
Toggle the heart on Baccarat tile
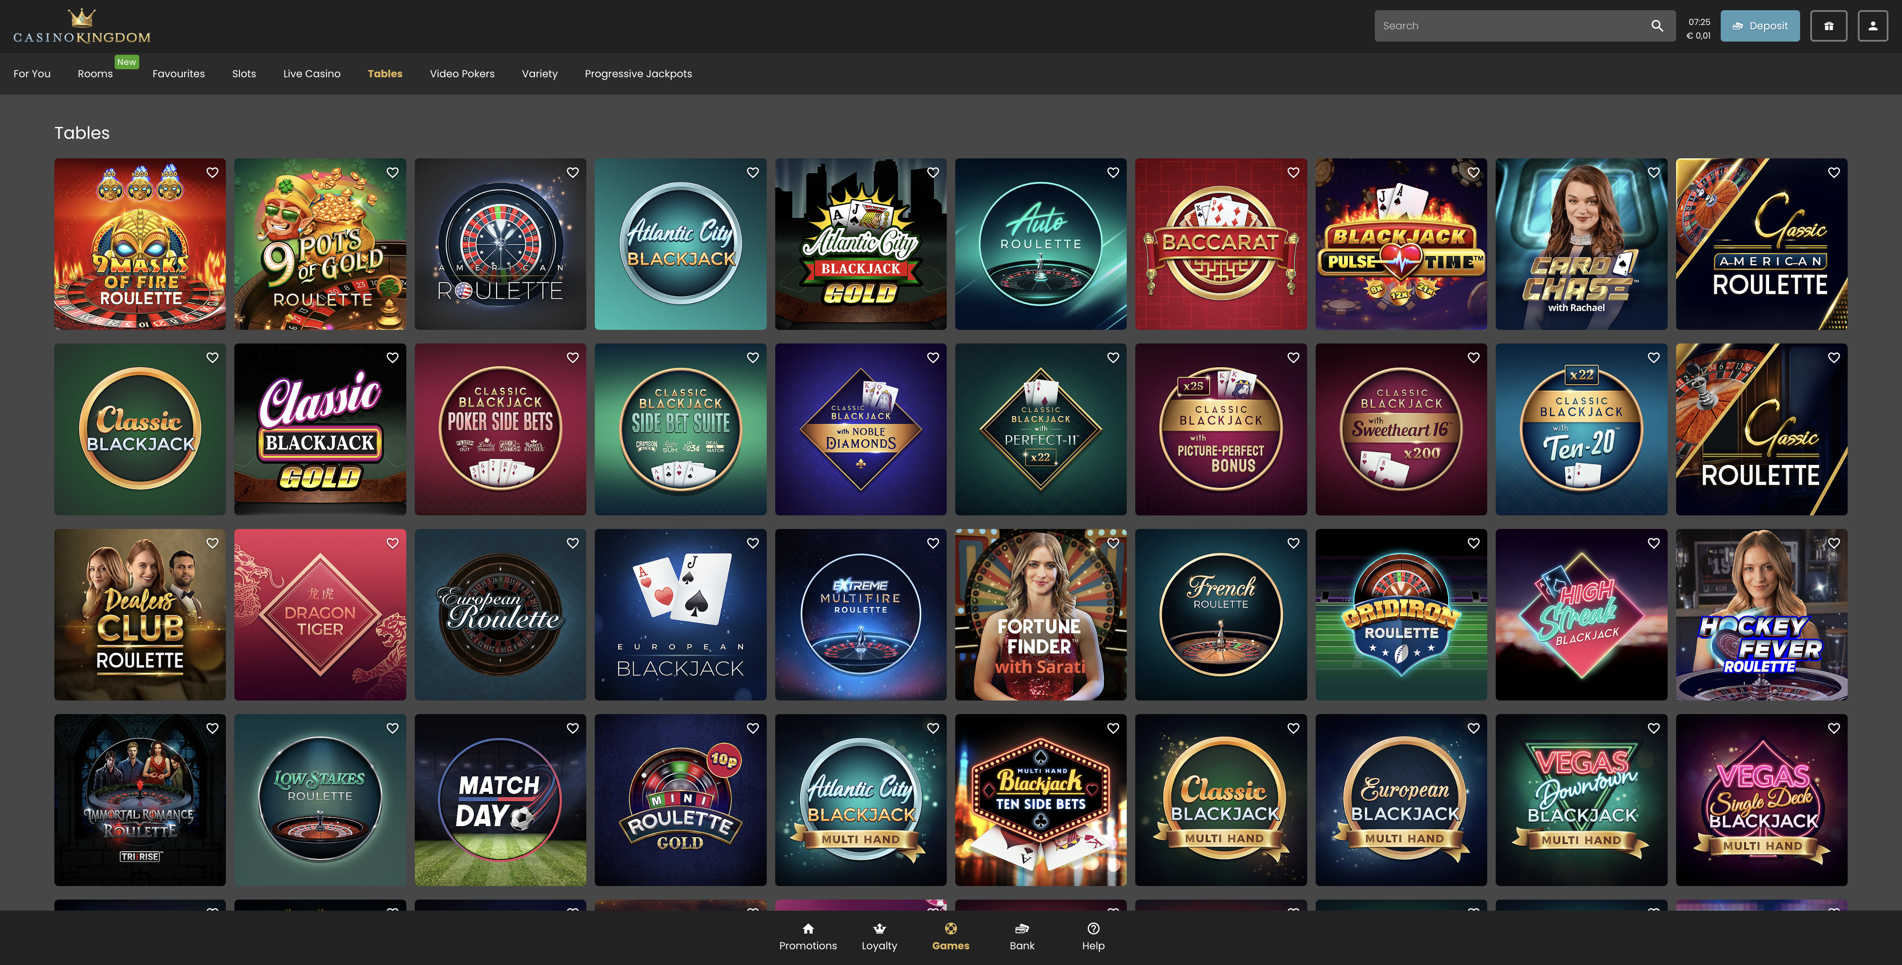coord(1294,172)
